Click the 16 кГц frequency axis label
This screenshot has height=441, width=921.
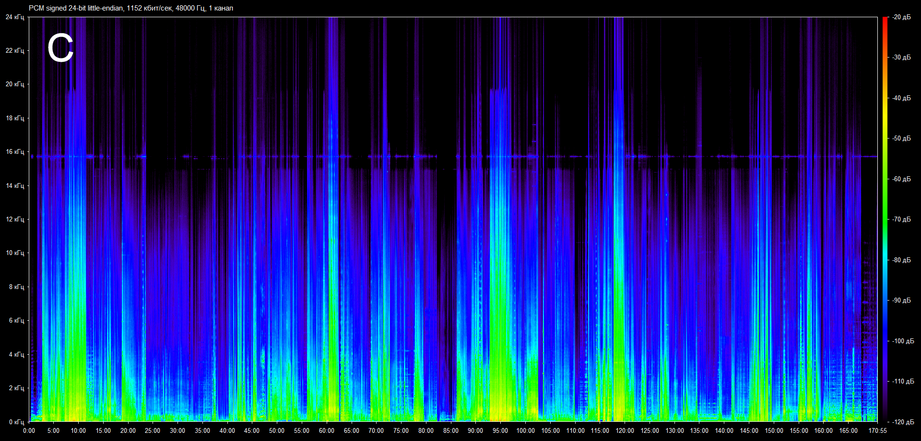point(15,152)
